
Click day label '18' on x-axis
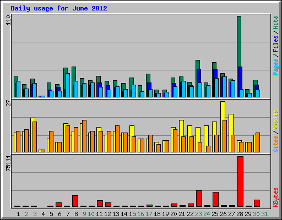point(157,214)
